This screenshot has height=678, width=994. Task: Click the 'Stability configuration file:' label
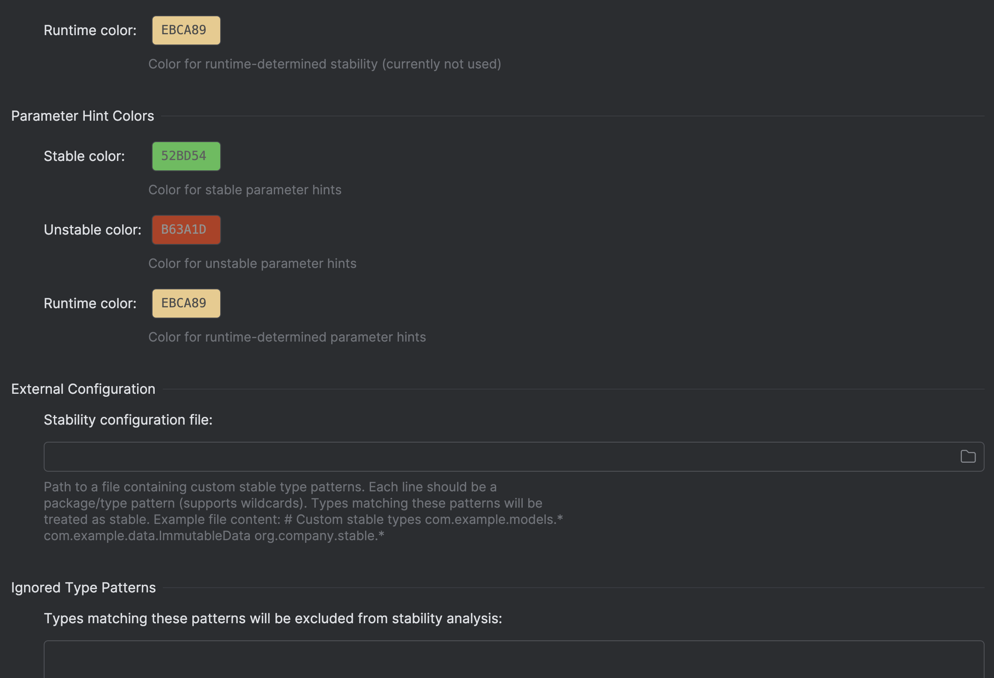pyautogui.click(x=128, y=420)
